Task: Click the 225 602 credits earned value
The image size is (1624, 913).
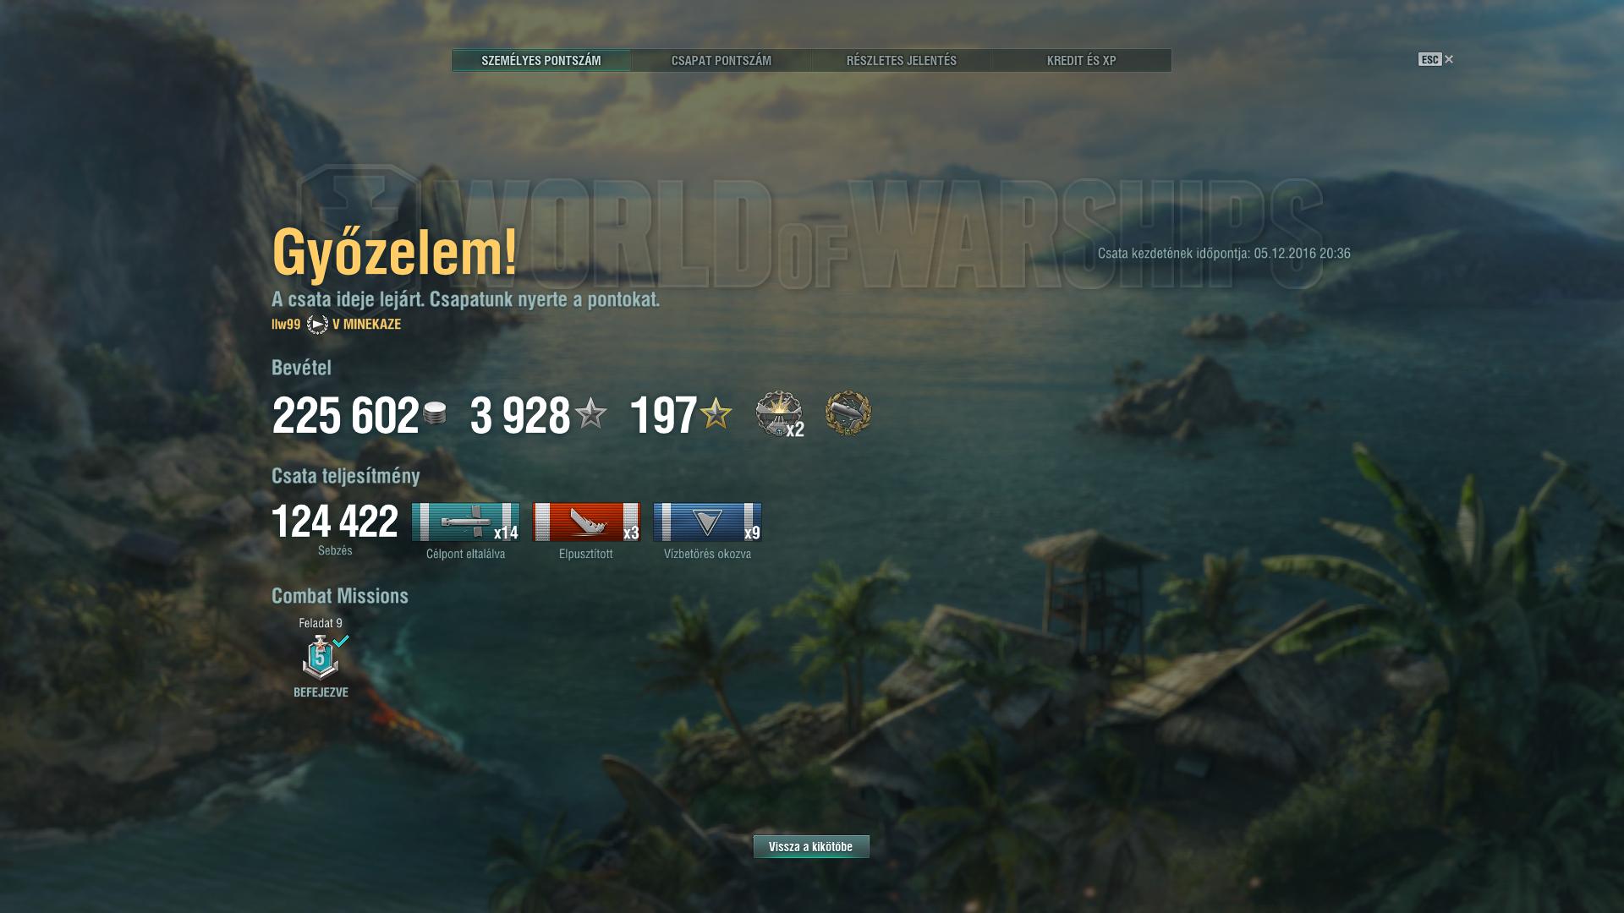Action: pos(345,415)
